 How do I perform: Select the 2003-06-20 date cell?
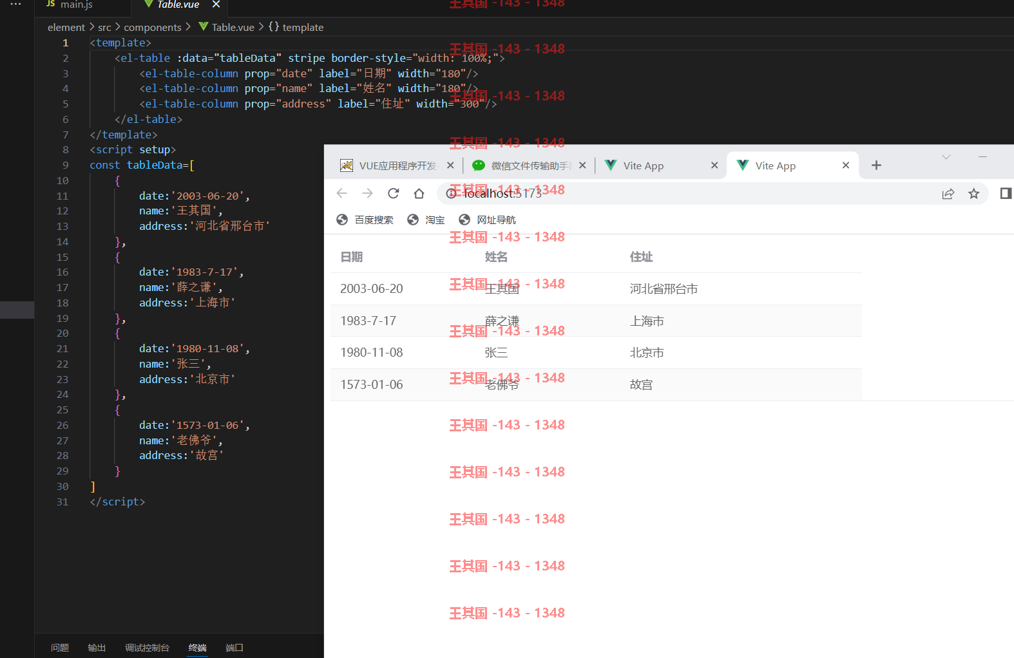372,289
